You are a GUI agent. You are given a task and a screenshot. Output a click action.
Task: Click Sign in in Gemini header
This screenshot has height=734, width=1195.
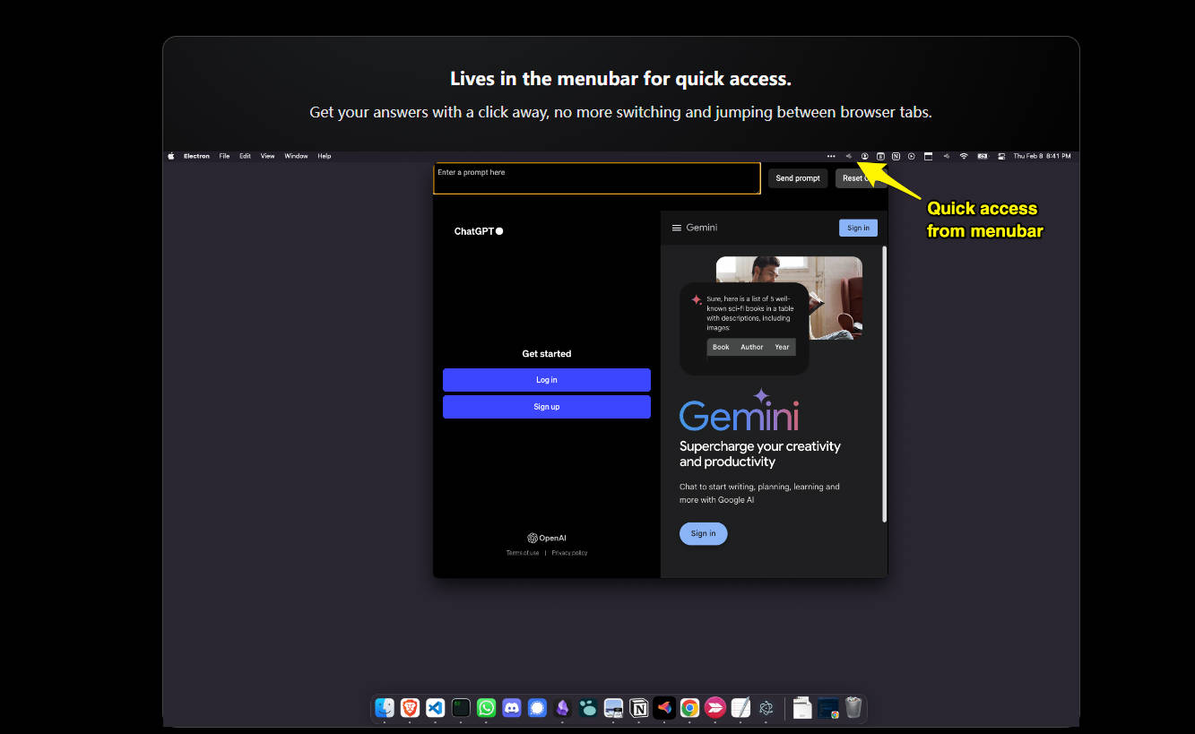pyautogui.click(x=858, y=228)
